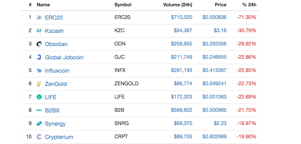Screen dimensions: 301x144
Task: Open Kzcash 24h volume $54,387 link
Action: 183,31
